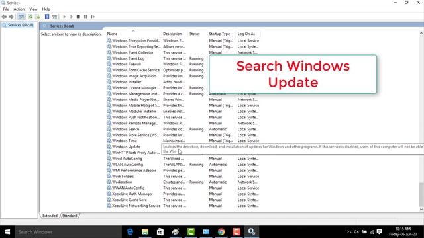
Task: Click the Forward arrow in the toolbar
Action: click(x=11, y=17)
